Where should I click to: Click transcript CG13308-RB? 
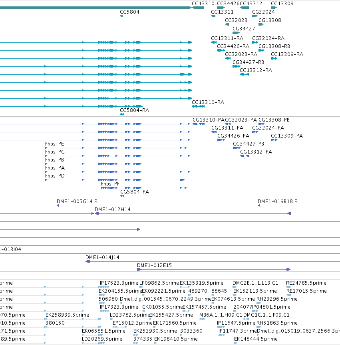[274, 46]
